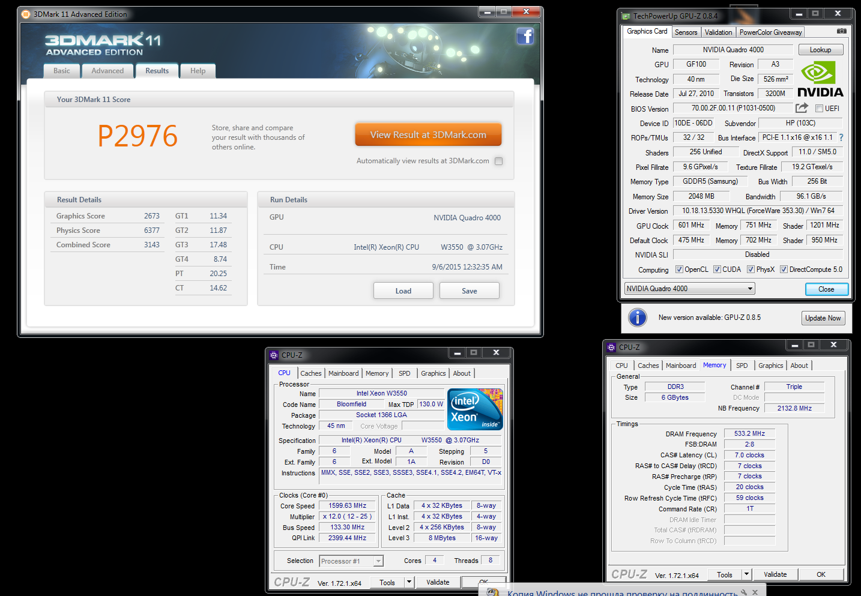Click the Update Now button

(823, 318)
